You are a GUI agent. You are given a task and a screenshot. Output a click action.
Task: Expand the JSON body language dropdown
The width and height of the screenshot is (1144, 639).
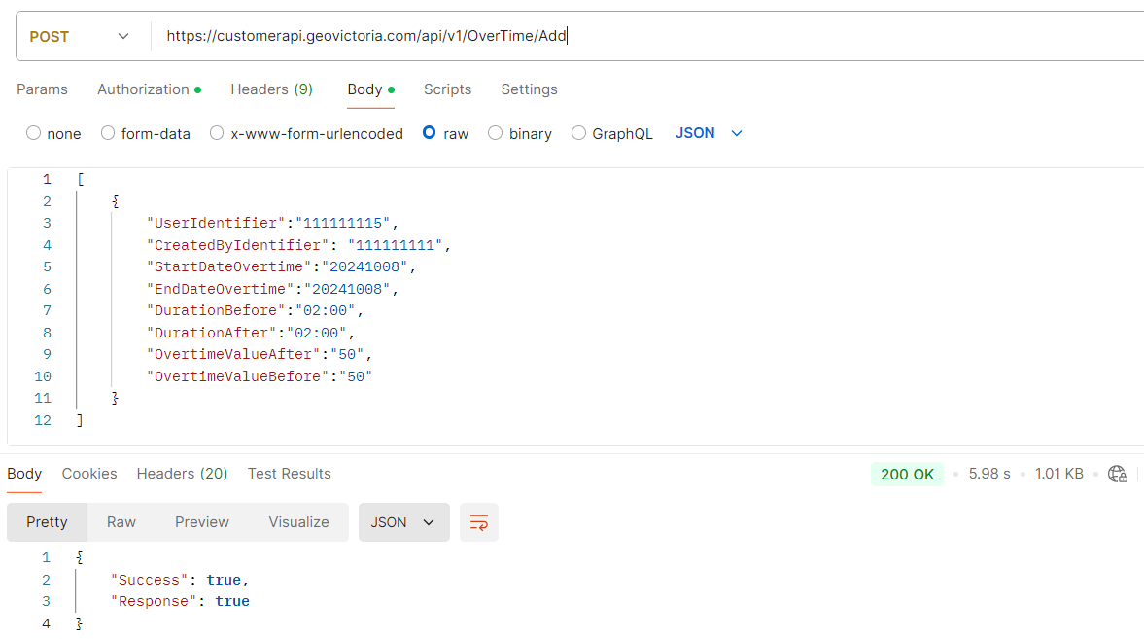710,133
